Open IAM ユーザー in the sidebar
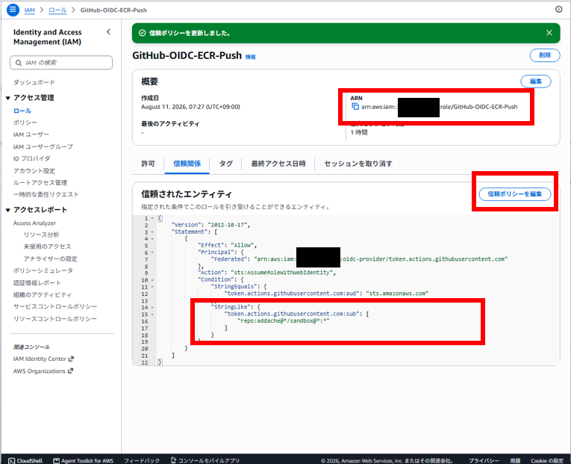The width and height of the screenshot is (571, 464). coord(31,134)
